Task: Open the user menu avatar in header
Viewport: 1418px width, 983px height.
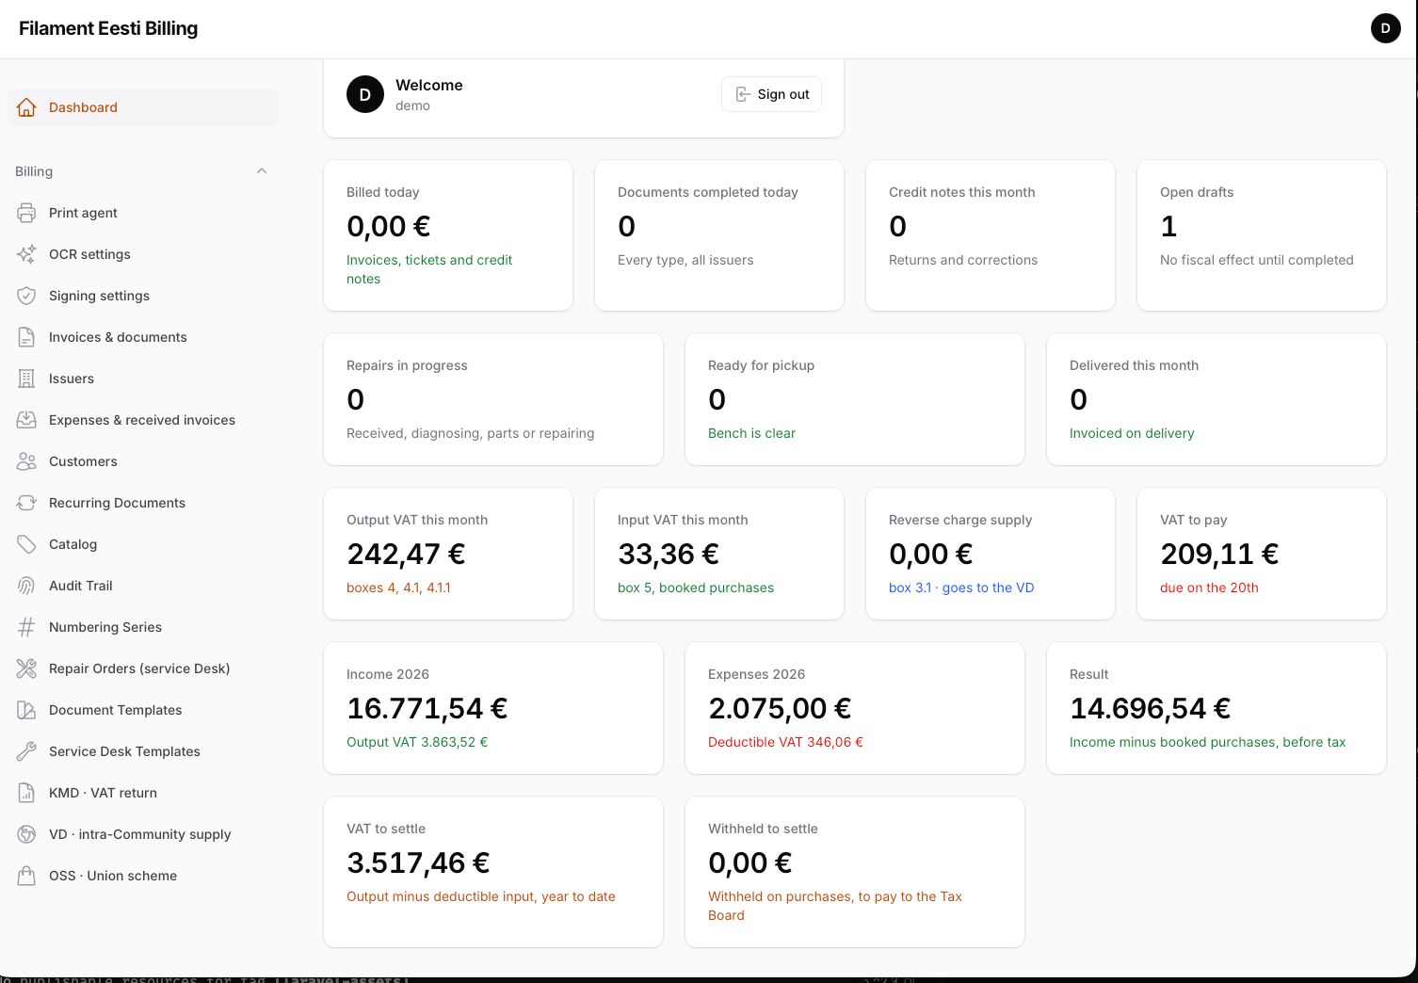Action: (x=1385, y=28)
